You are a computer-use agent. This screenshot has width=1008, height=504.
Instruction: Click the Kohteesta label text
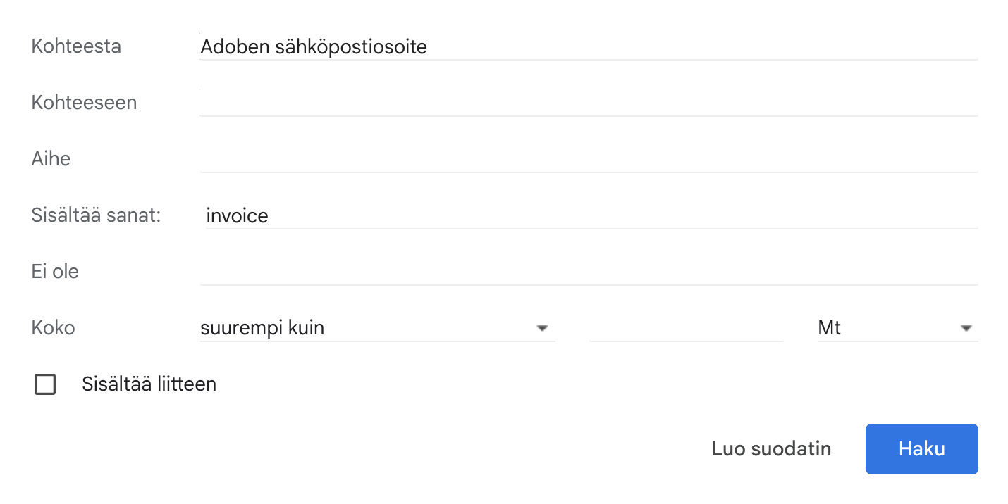[76, 46]
